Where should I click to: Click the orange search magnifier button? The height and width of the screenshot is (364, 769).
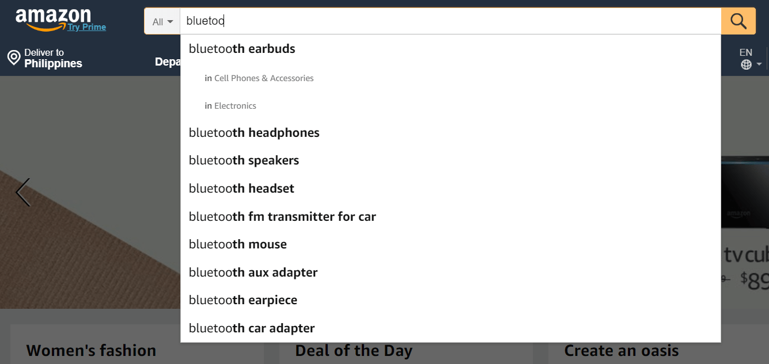click(x=738, y=21)
